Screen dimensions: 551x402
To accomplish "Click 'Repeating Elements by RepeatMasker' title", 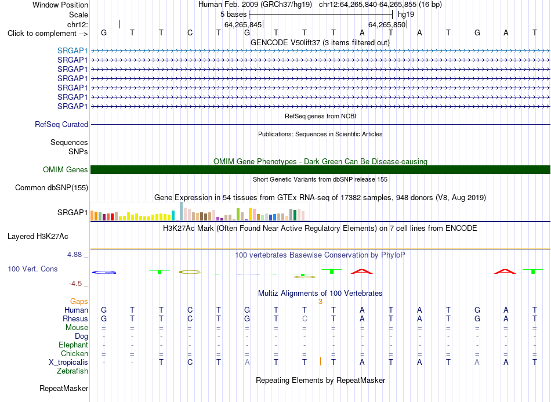I will click(x=320, y=381).
